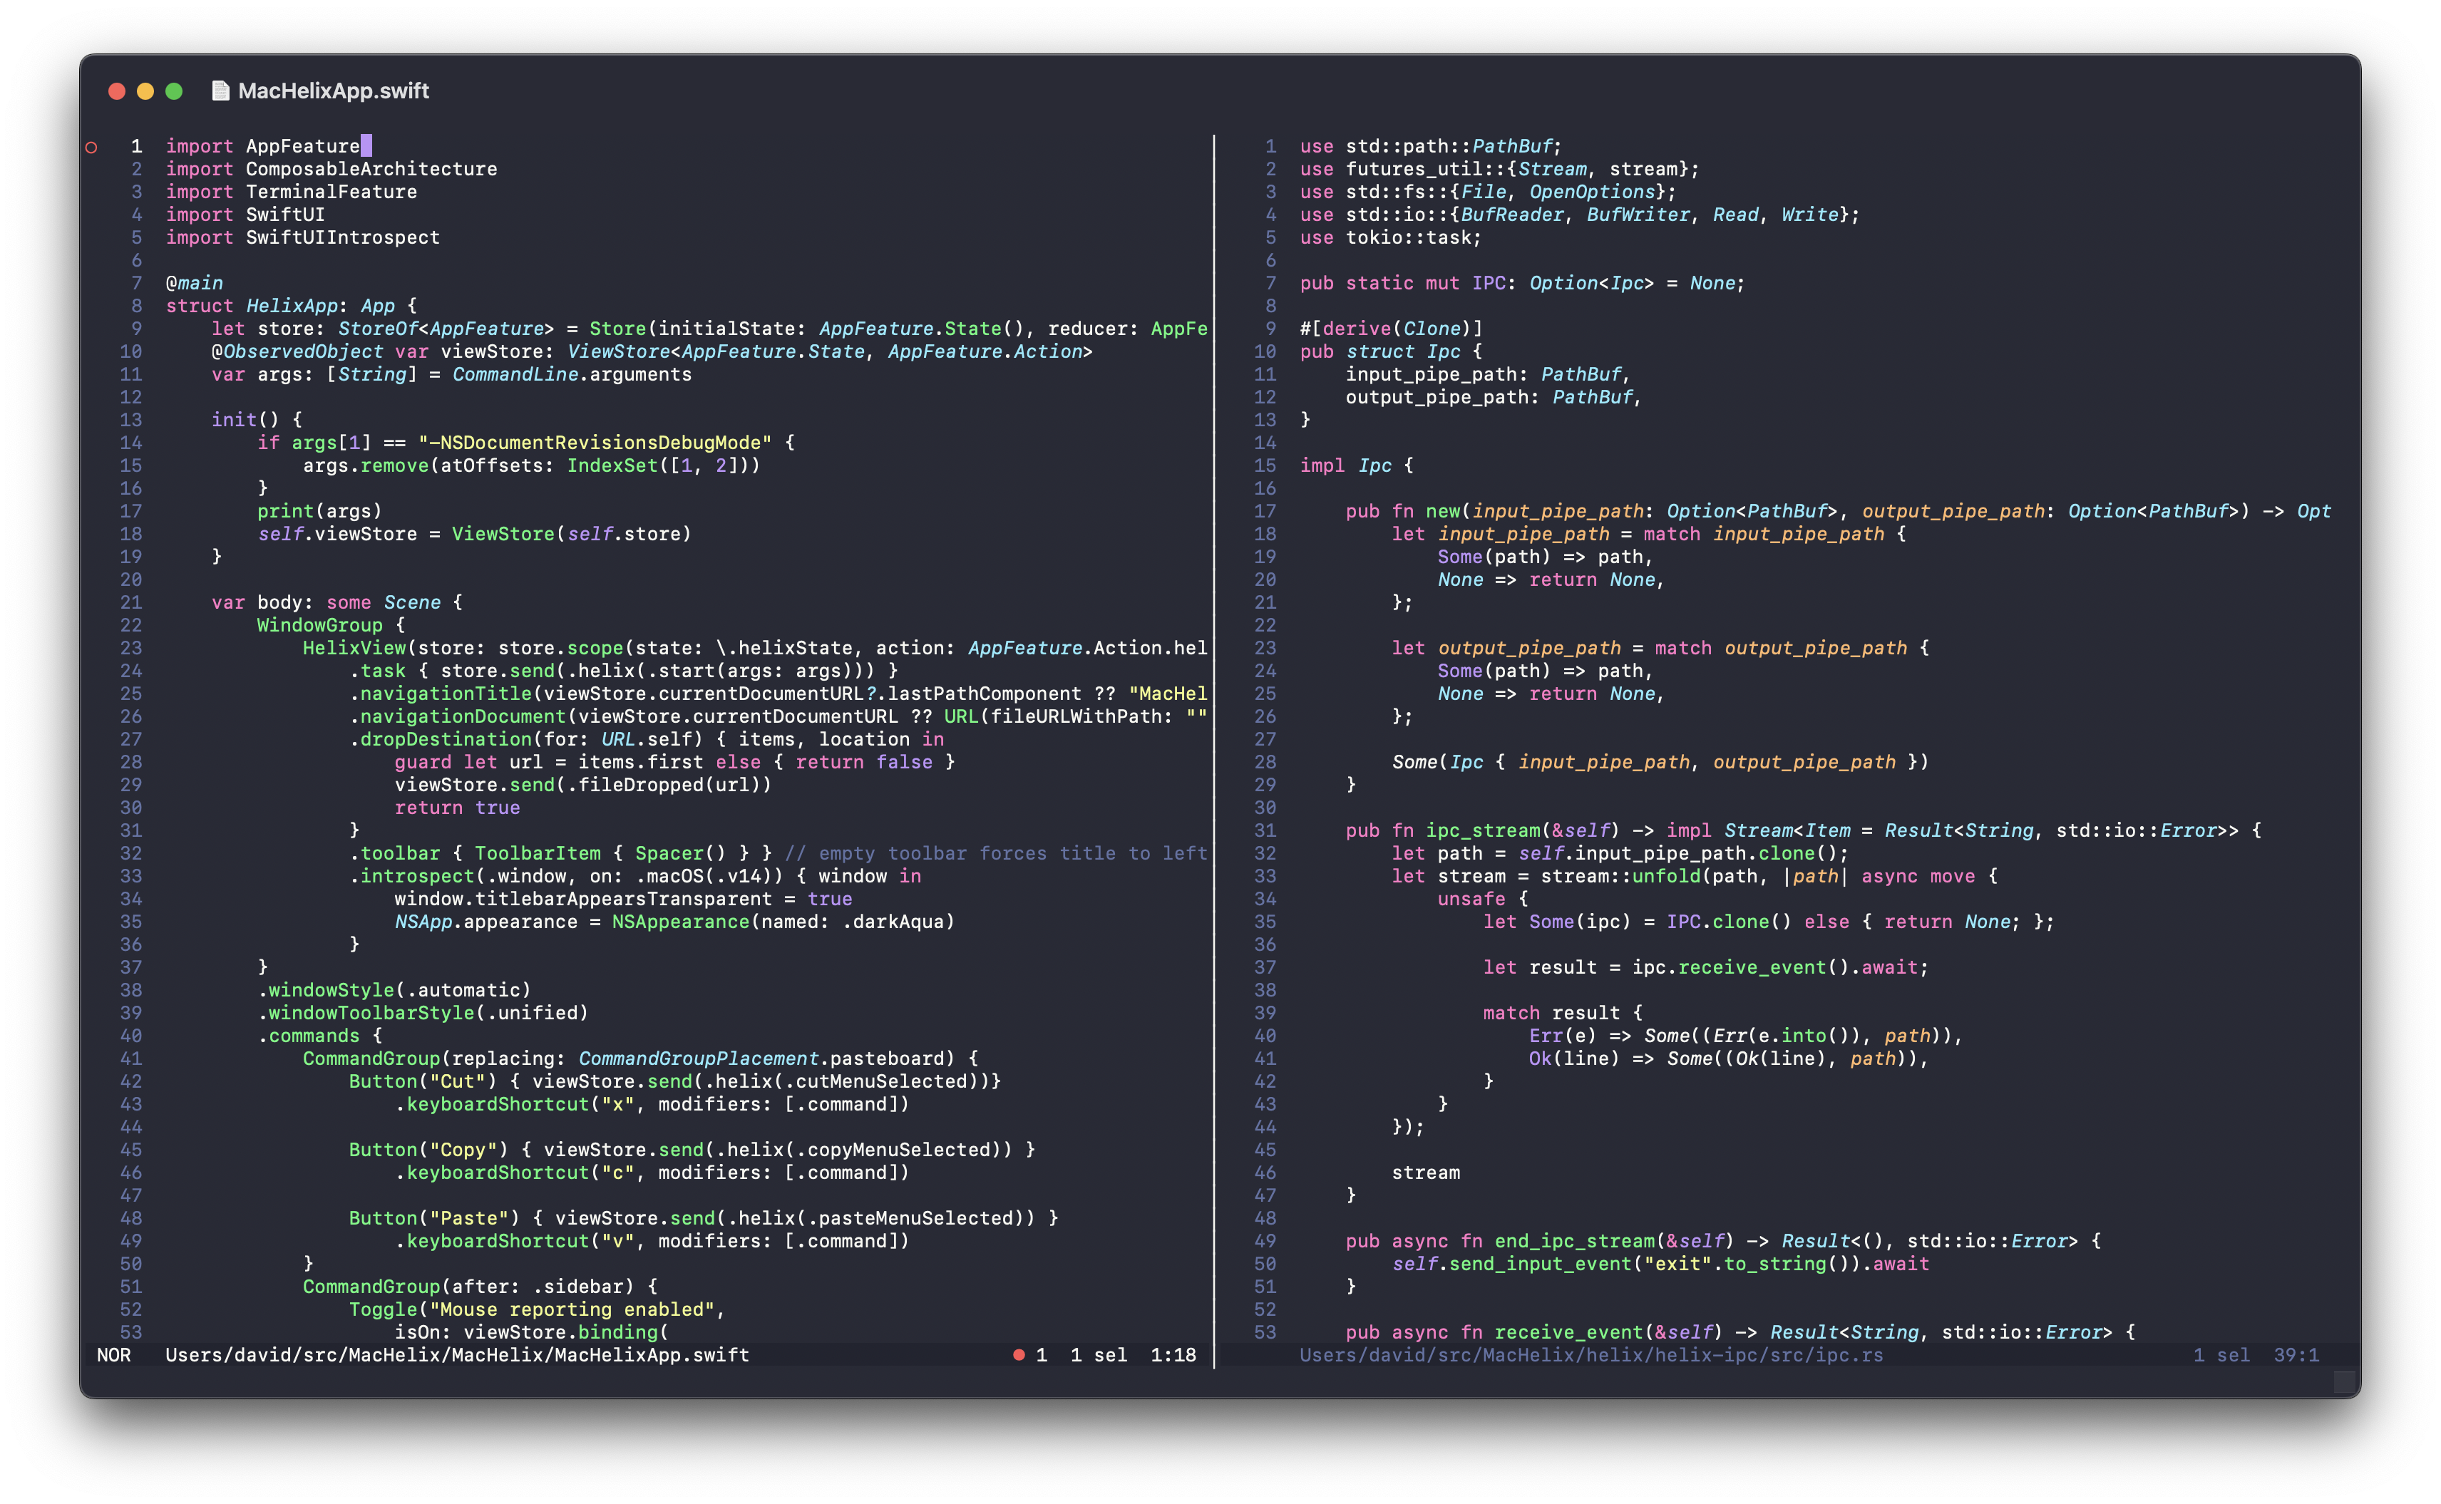Click "import AppFeature" on line 1
The image size is (2441, 1504).
tap(262, 146)
